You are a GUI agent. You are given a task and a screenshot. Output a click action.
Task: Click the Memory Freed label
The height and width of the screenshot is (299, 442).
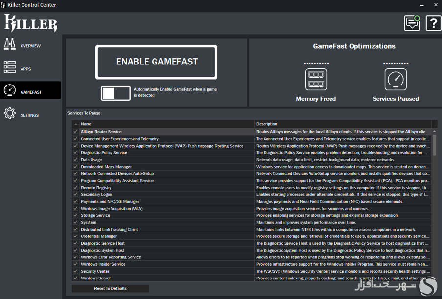(316, 99)
